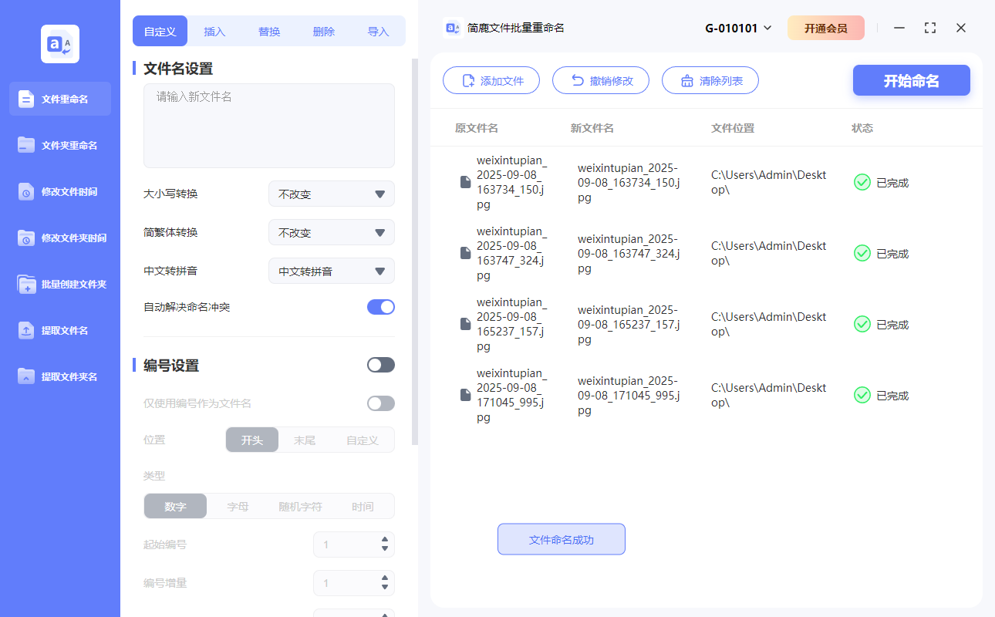Screen dimensions: 995x617
Task: Click 清除列表 to clear the file list
Action: pos(710,80)
